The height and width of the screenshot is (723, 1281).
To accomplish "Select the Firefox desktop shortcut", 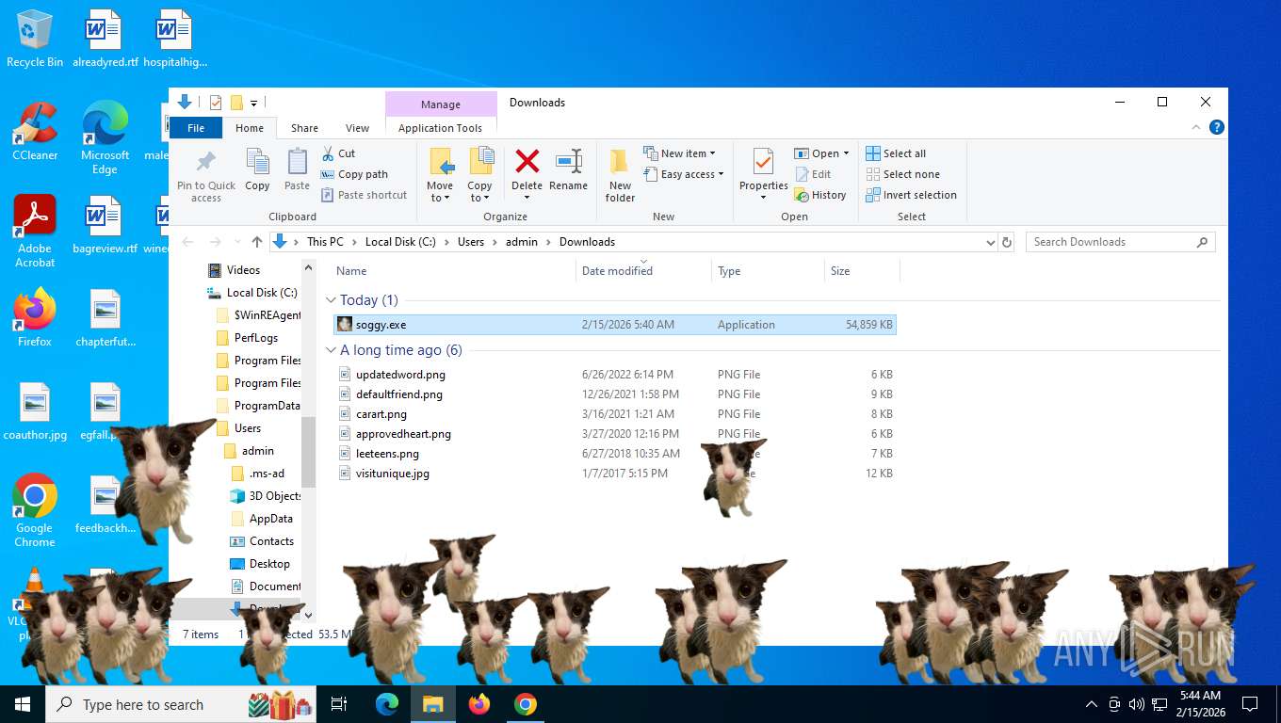I will [x=35, y=317].
